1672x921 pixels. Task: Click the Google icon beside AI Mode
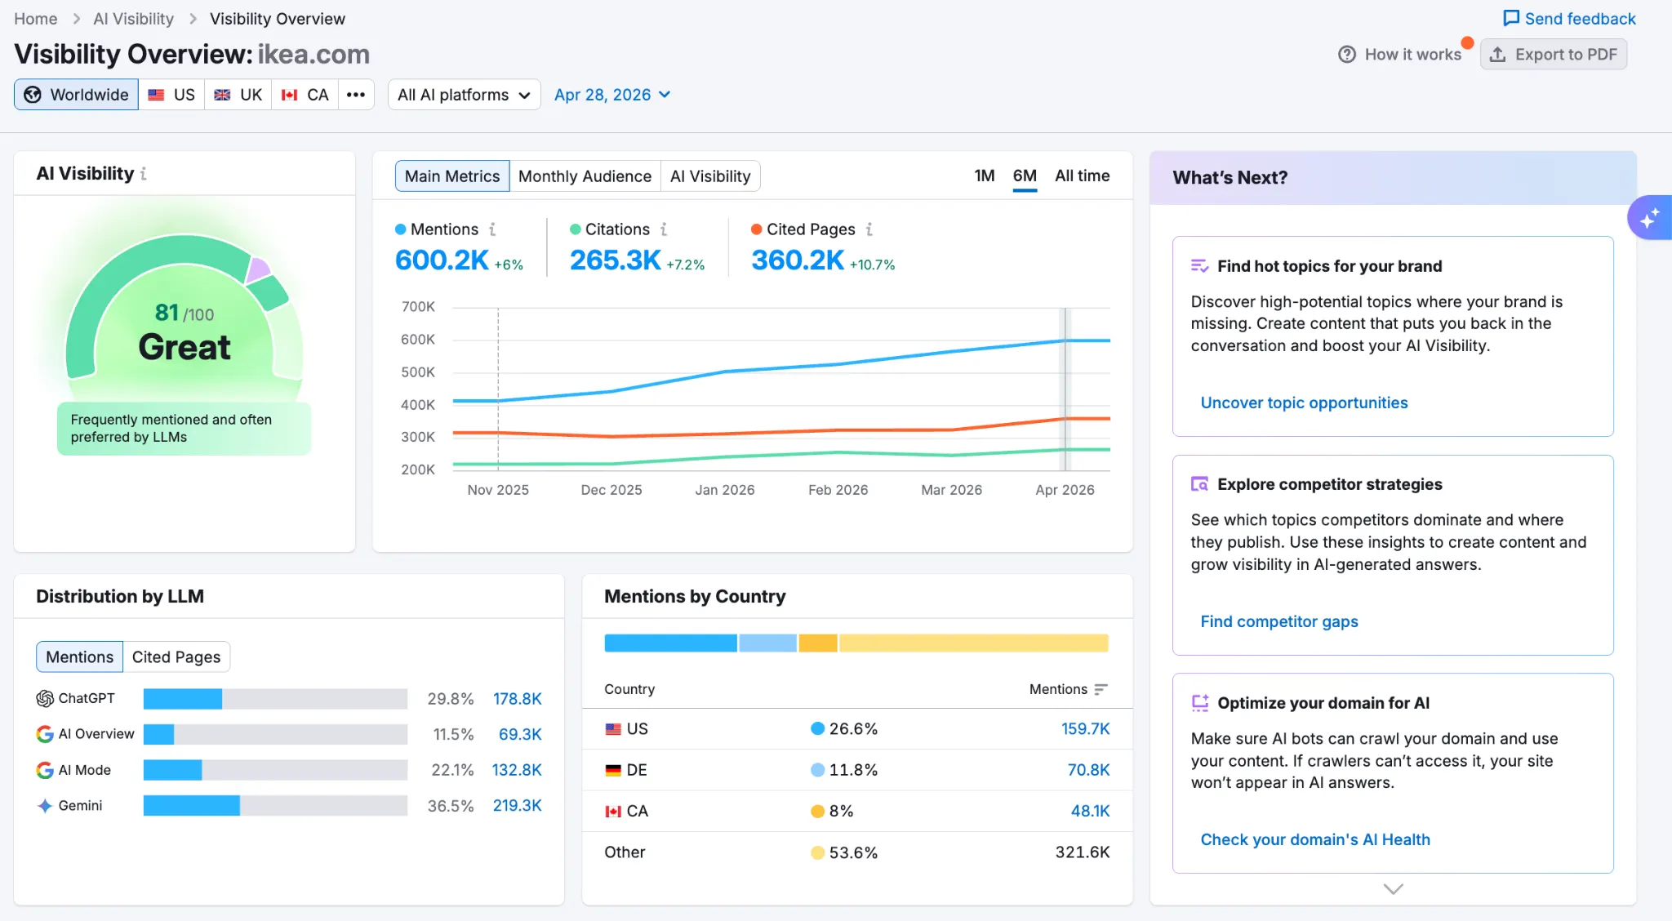pyautogui.click(x=45, y=770)
